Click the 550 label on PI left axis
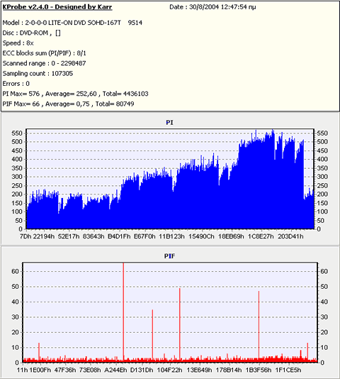 point(17,133)
